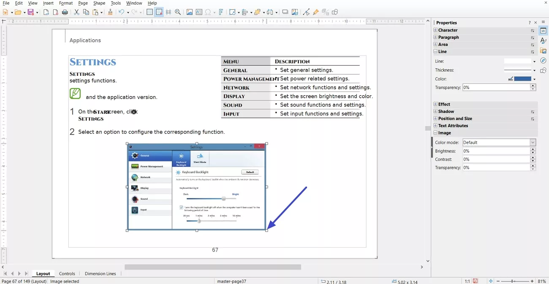549x284 pixels.
Task: Click the Contrast input field
Action: click(x=496, y=159)
